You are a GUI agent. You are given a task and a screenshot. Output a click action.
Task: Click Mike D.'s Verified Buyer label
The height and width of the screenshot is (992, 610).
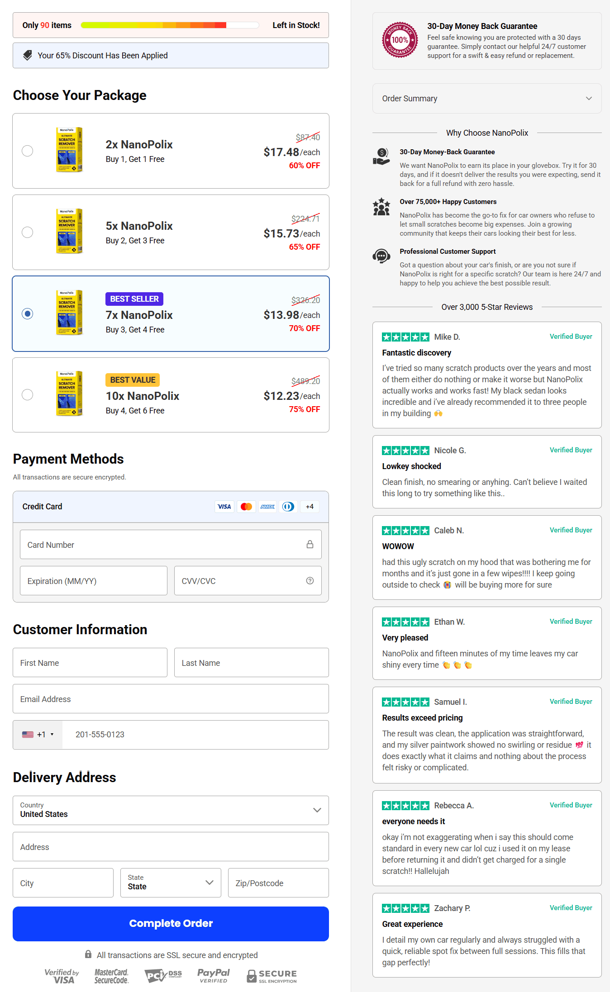[x=571, y=337]
